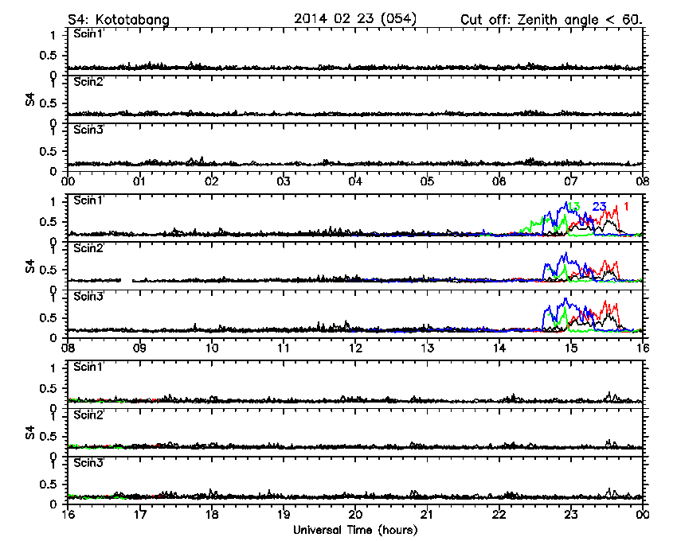Click the hour tick label '15'
Viewport: 677px width, 541px height.
571,348
